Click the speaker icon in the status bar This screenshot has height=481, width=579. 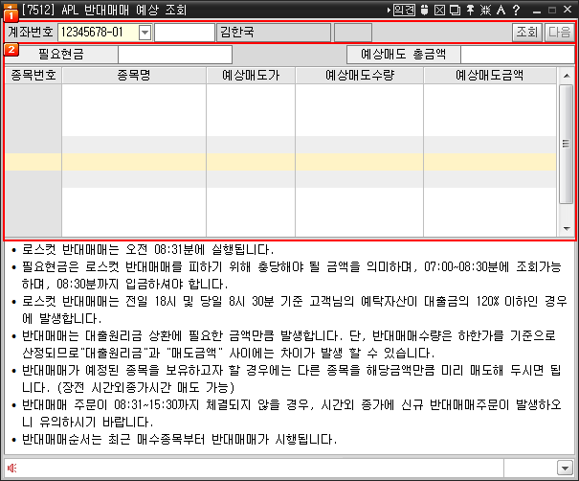coord(11,468)
